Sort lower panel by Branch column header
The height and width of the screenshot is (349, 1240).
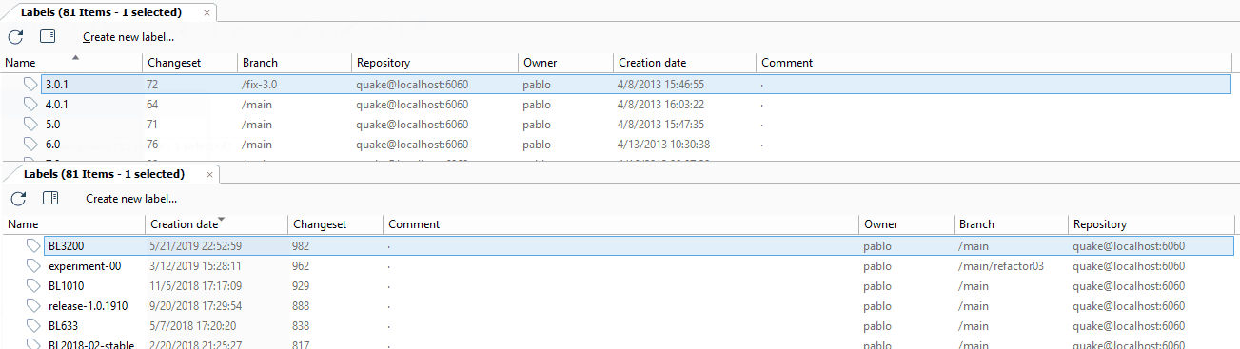point(1011,224)
